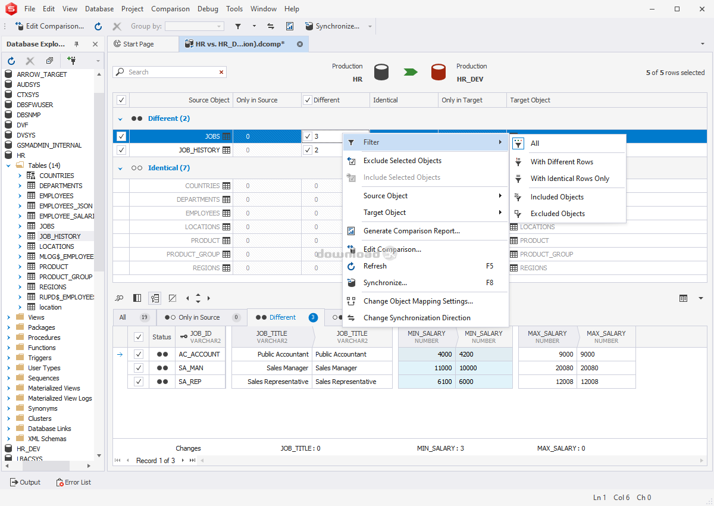This screenshot has width=714, height=506.
Task: Open the Comparison menu
Action: pos(171,9)
